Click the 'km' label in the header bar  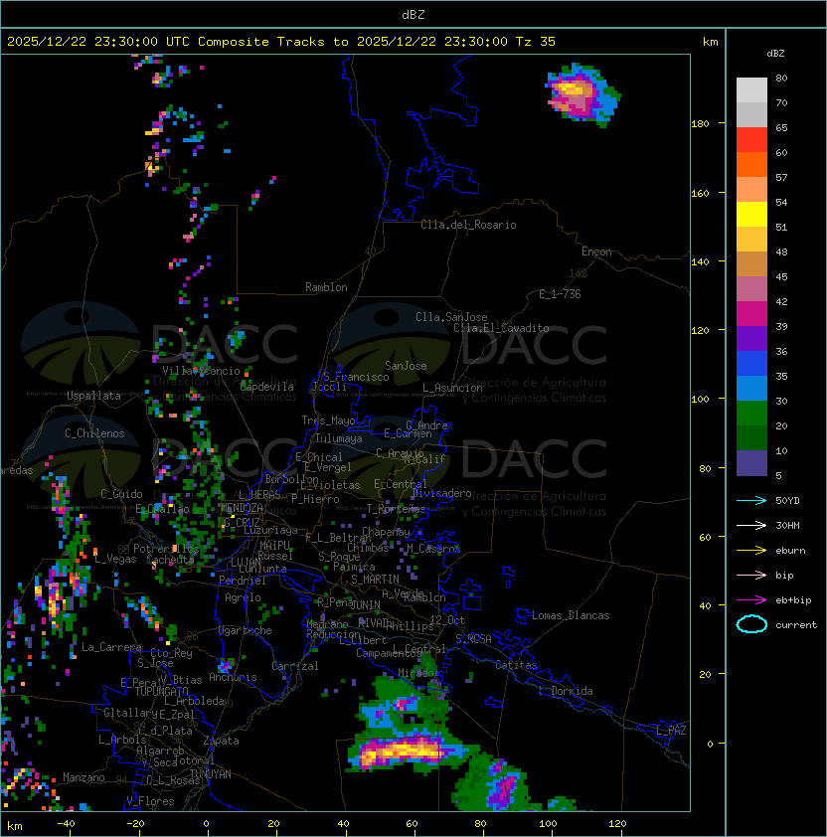(710, 42)
